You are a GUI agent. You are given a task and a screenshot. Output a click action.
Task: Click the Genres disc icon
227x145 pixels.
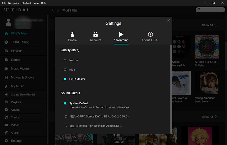pos(6,60)
